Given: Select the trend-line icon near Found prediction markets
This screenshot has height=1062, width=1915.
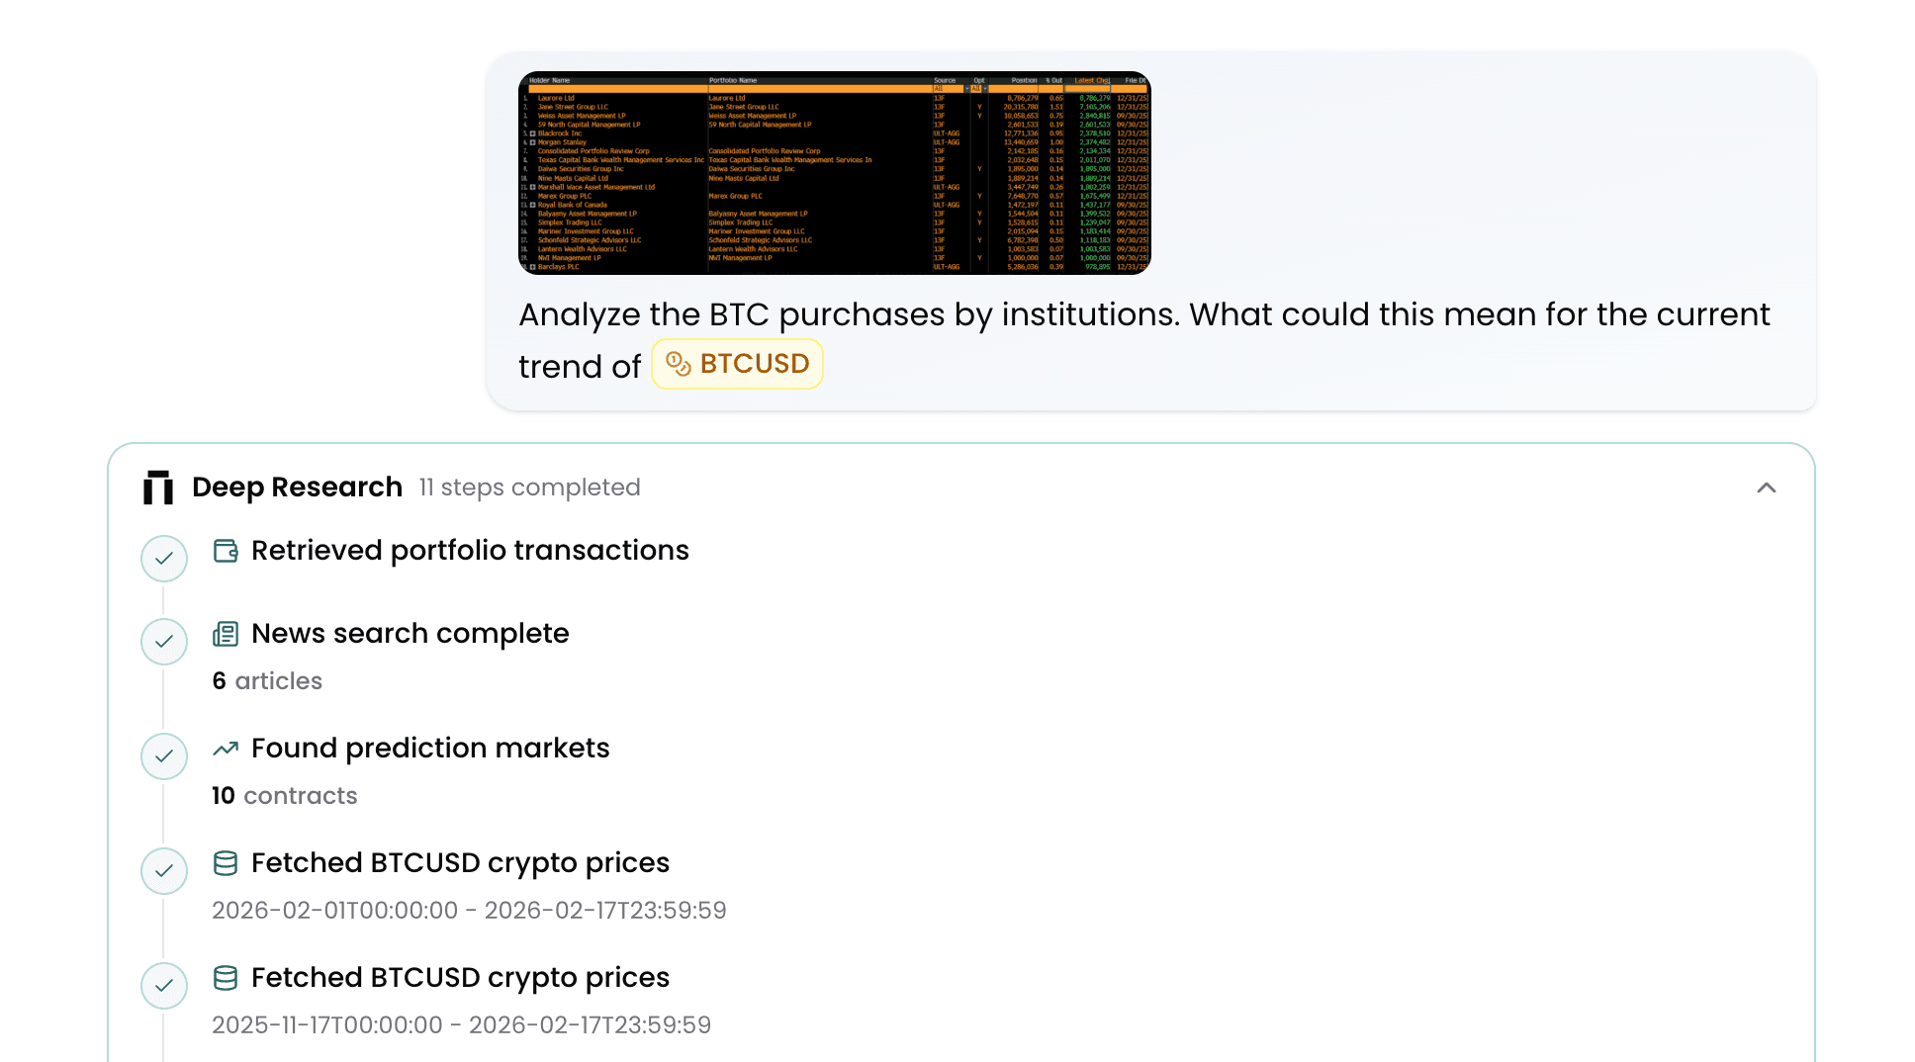Looking at the screenshot, I should coord(226,749).
